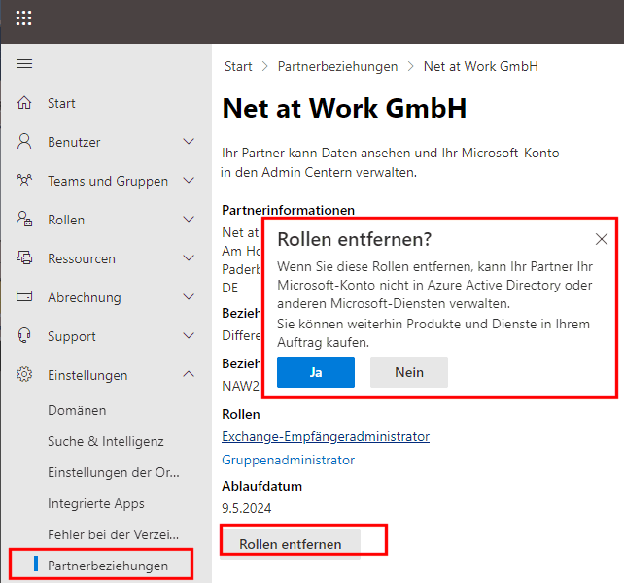
Task: Click Net at Work GmbH breadcrumb entry
Action: pyautogui.click(x=481, y=66)
